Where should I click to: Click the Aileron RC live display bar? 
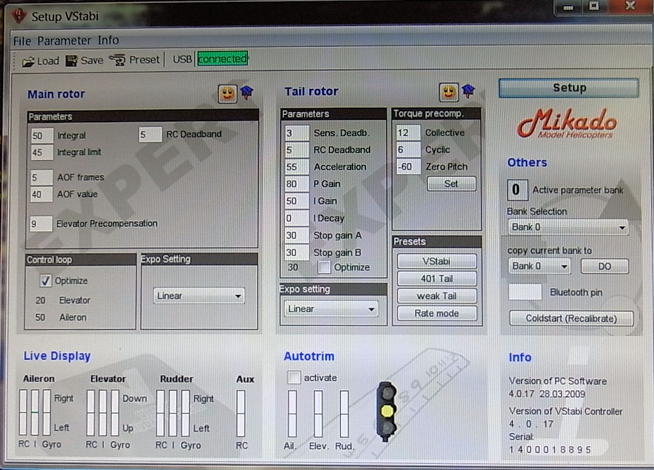23,412
